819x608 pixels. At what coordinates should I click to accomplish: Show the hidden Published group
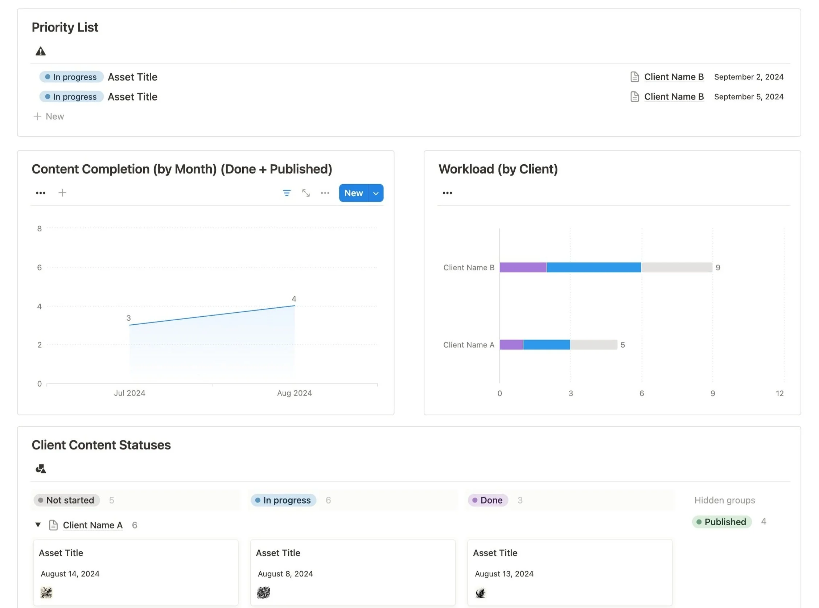pyautogui.click(x=721, y=522)
